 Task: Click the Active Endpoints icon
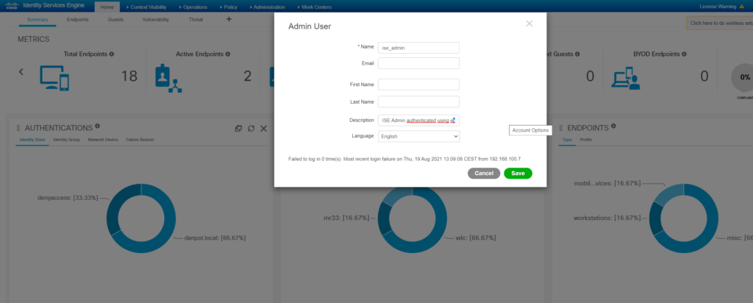point(168,79)
